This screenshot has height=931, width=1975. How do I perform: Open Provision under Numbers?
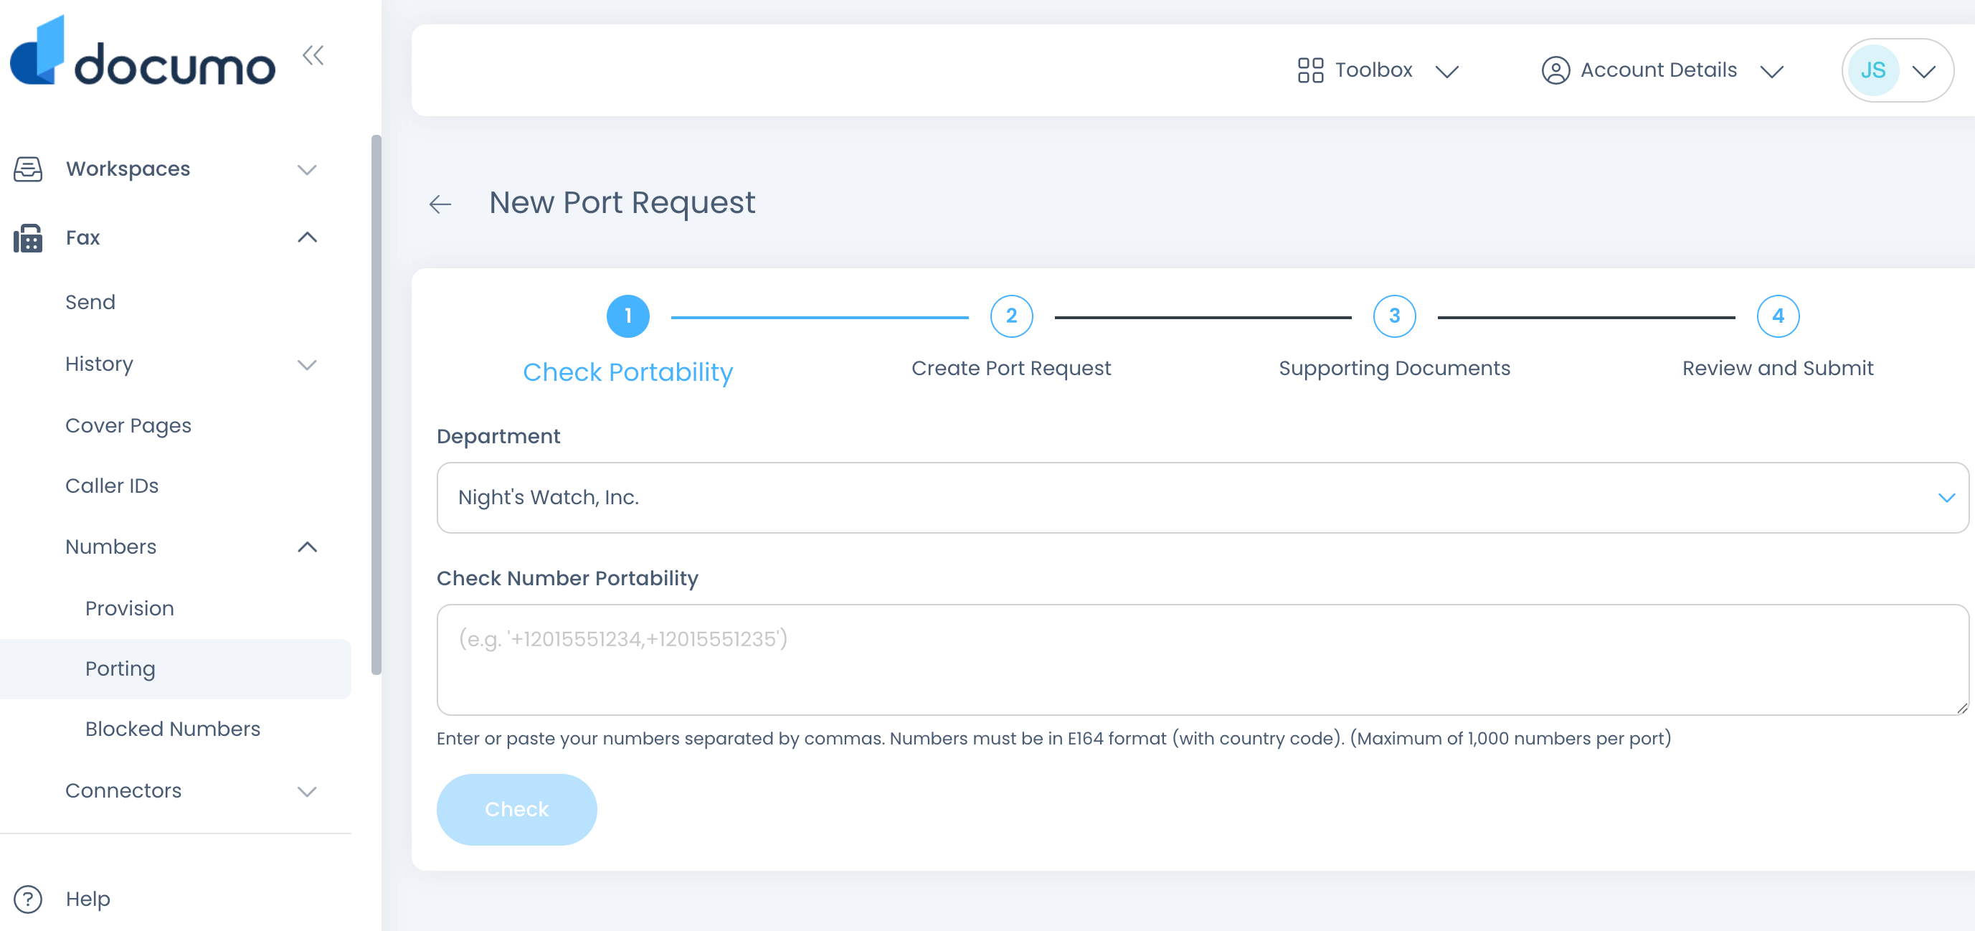tap(130, 608)
